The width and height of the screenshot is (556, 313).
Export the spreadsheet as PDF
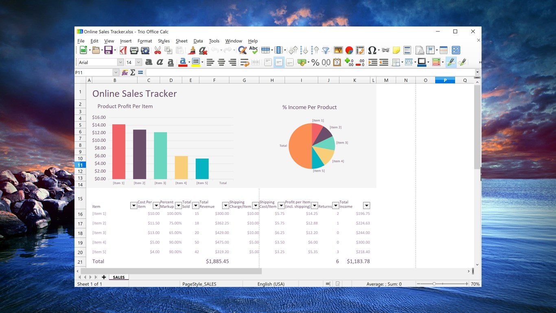123,50
